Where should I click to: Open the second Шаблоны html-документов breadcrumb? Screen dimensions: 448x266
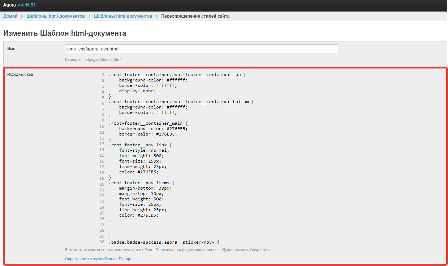(x=123, y=16)
